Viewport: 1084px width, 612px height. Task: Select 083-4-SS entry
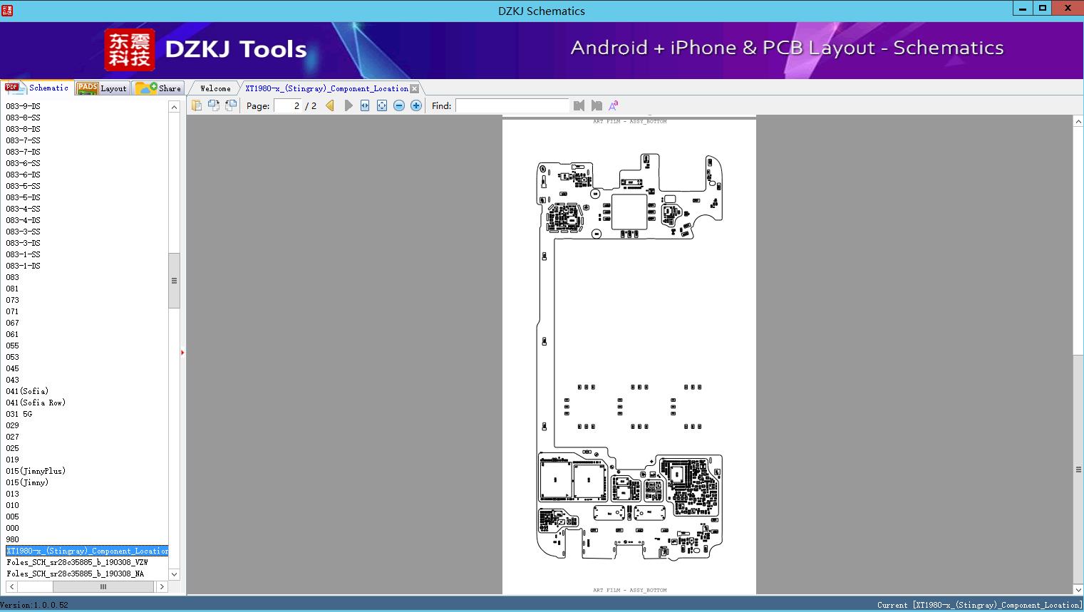pos(24,209)
